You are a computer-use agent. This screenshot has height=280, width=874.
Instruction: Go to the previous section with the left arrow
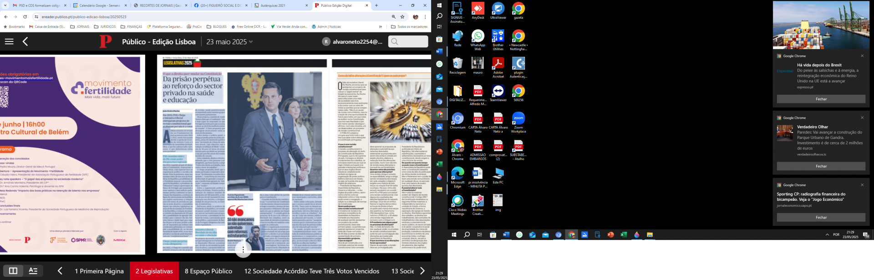60,271
